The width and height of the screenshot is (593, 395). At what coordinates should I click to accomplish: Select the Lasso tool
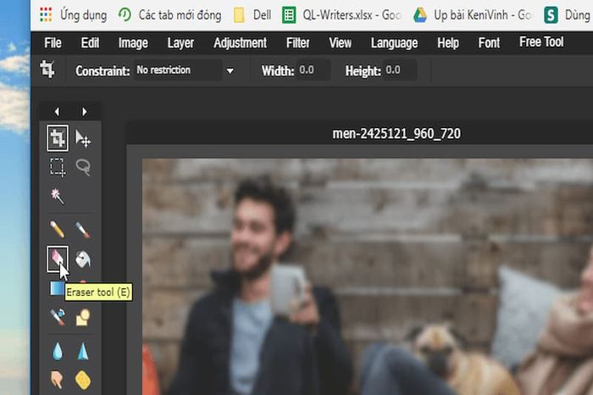point(83,167)
